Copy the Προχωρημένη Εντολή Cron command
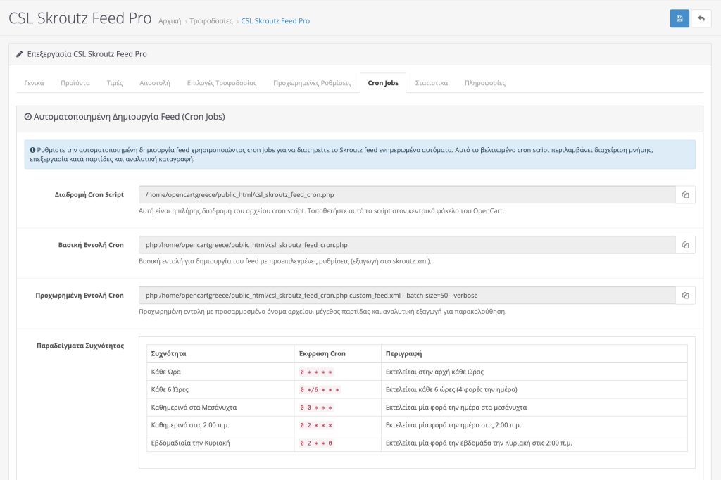 tap(685, 295)
